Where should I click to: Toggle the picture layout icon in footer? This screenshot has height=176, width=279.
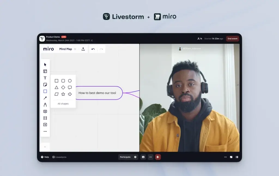(231, 157)
